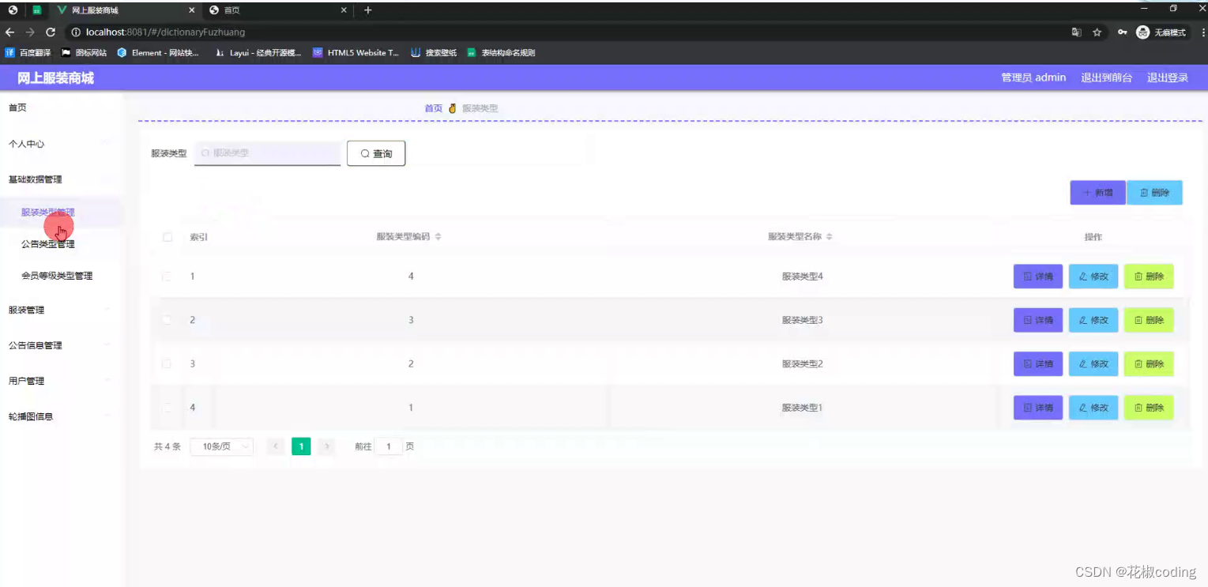Reload the page with the refresh icon
Image resolution: width=1208 pixels, height=587 pixels.
(x=51, y=32)
